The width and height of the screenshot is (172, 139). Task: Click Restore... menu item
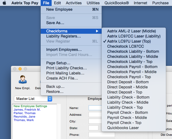click(x=71, y=92)
